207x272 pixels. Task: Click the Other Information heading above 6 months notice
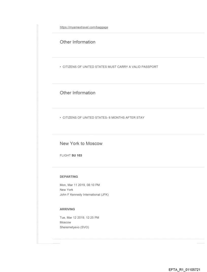(78, 93)
